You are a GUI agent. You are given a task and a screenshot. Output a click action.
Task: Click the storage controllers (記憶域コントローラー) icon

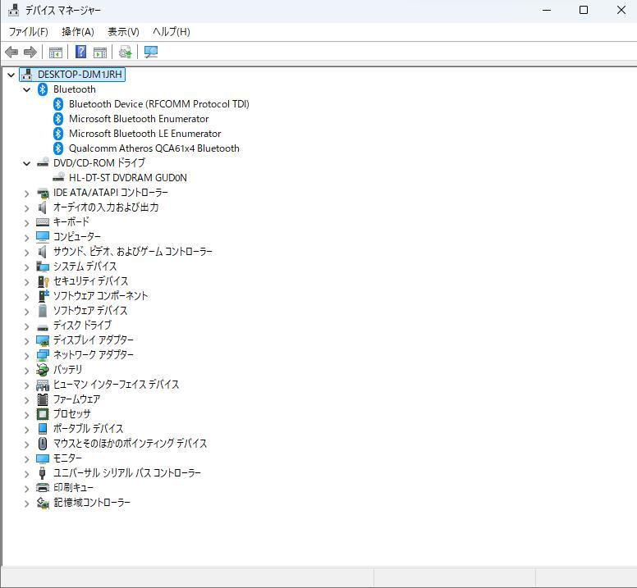43,503
